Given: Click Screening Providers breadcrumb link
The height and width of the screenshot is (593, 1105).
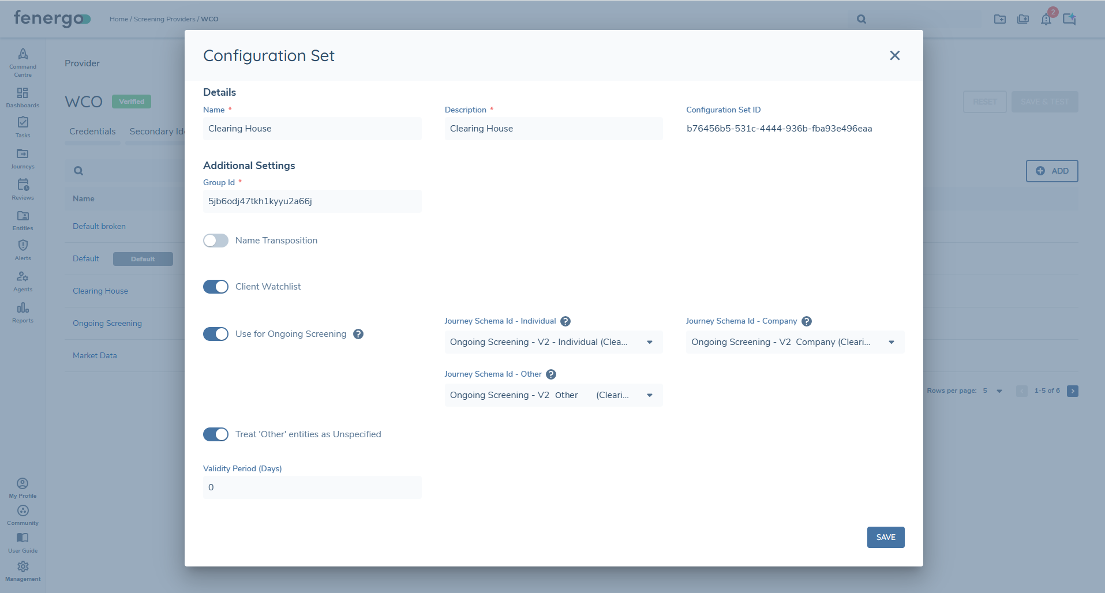Looking at the screenshot, I should click(x=164, y=19).
